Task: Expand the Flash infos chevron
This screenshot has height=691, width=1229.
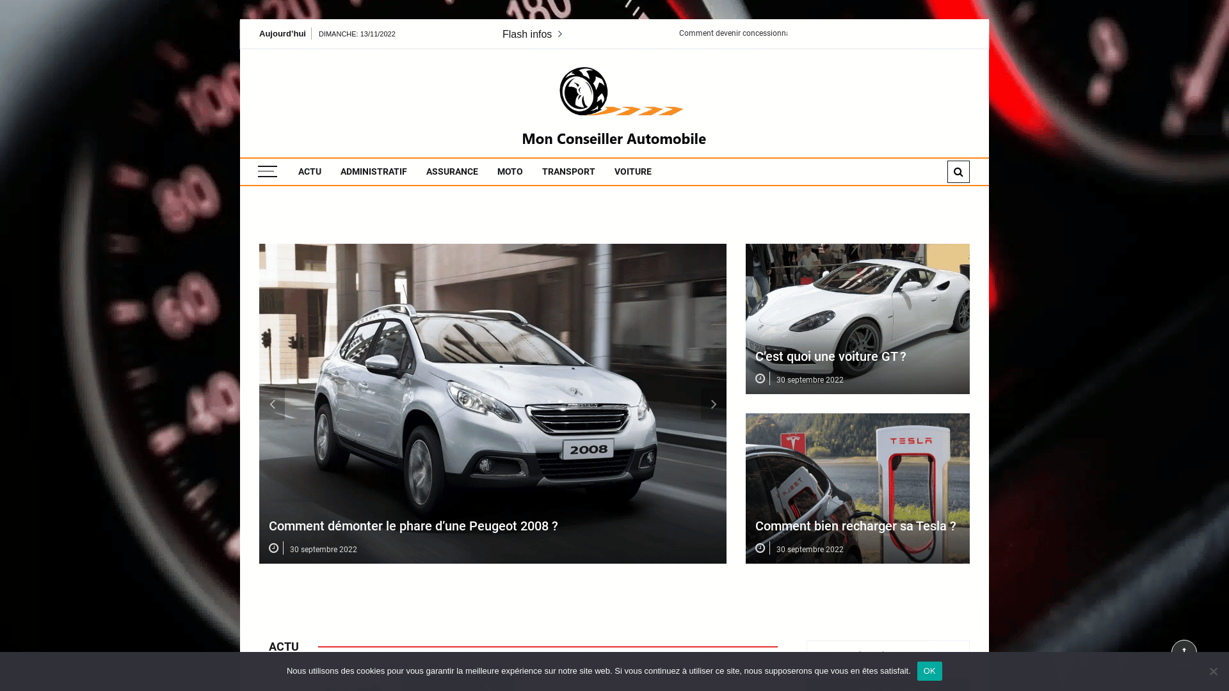Action: (559, 34)
